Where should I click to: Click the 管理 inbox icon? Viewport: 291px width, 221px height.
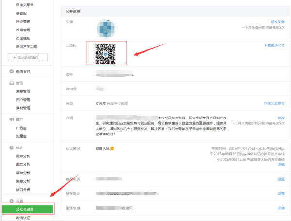(x=12, y=83)
